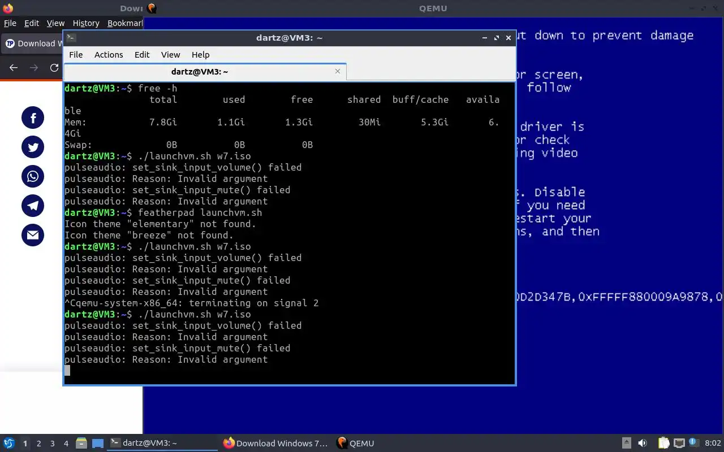Select the Download W... Firefox tab
The height and width of the screenshot is (452, 724).
click(32, 44)
